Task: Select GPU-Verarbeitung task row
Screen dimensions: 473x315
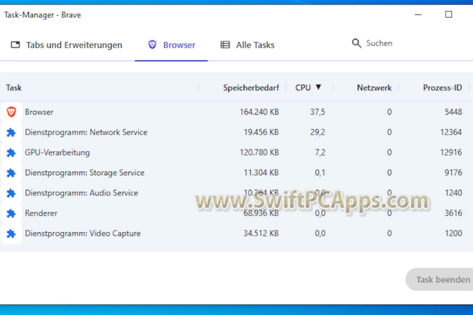Action: 236,152
